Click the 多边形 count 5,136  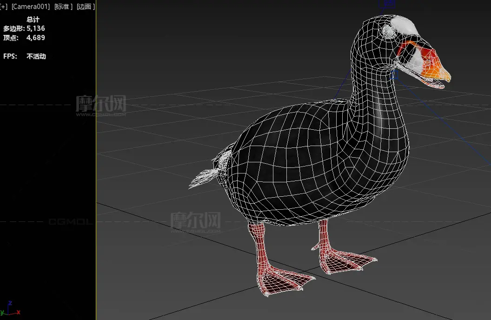(x=35, y=28)
